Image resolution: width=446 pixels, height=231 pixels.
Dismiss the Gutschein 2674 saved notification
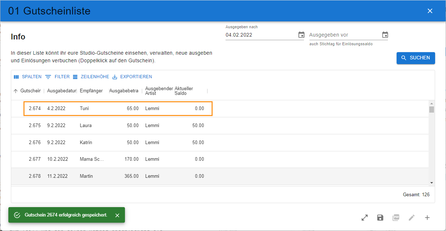[x=117, y=215]
